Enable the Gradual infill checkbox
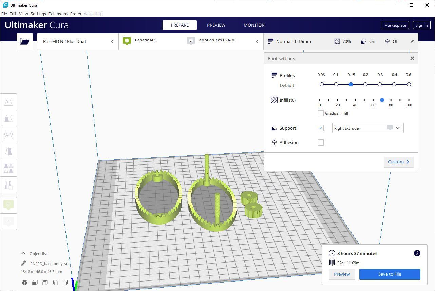This screenshot has width=435, height=291. (320, 113)
